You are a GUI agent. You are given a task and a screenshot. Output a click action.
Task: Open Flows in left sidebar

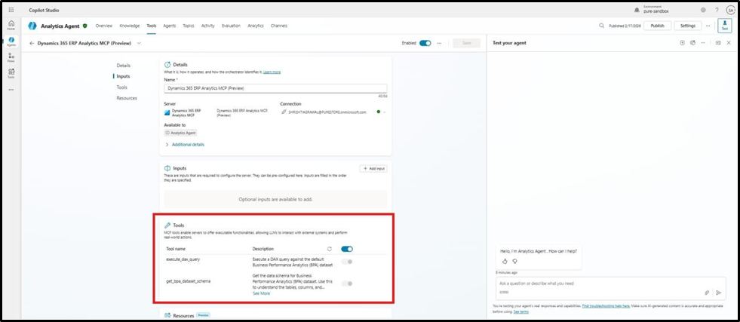[x=11, y=57]
